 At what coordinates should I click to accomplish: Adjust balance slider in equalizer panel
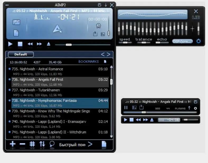[144, 43]
